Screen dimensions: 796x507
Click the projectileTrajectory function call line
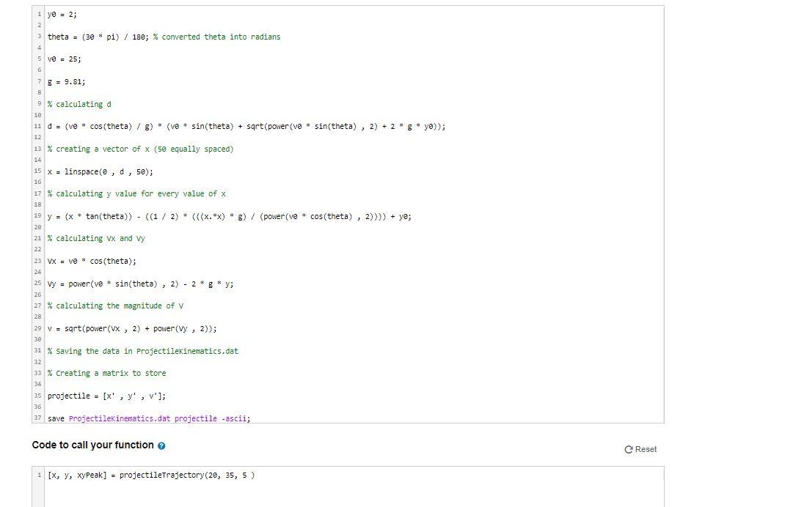[x=150, y=475]
